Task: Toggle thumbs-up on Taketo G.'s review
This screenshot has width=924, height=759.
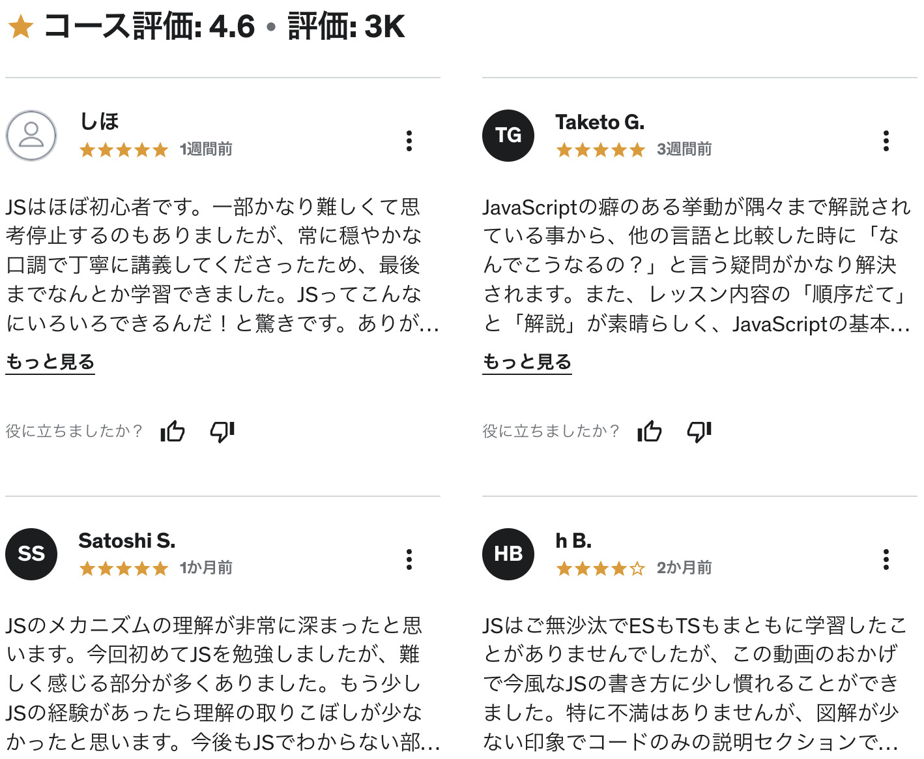Action: click(x=649, y=432)
